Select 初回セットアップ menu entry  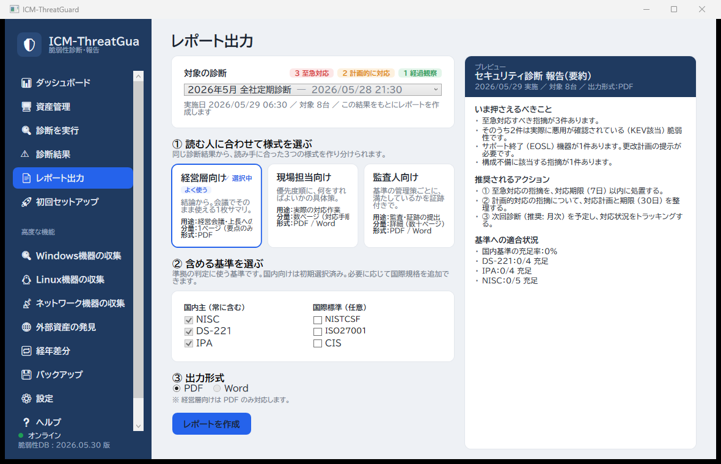[x=73, y=202]
